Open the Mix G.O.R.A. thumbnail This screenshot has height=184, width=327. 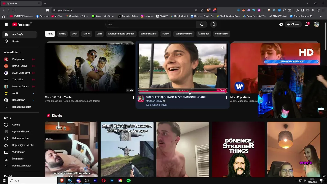point(90,68)
